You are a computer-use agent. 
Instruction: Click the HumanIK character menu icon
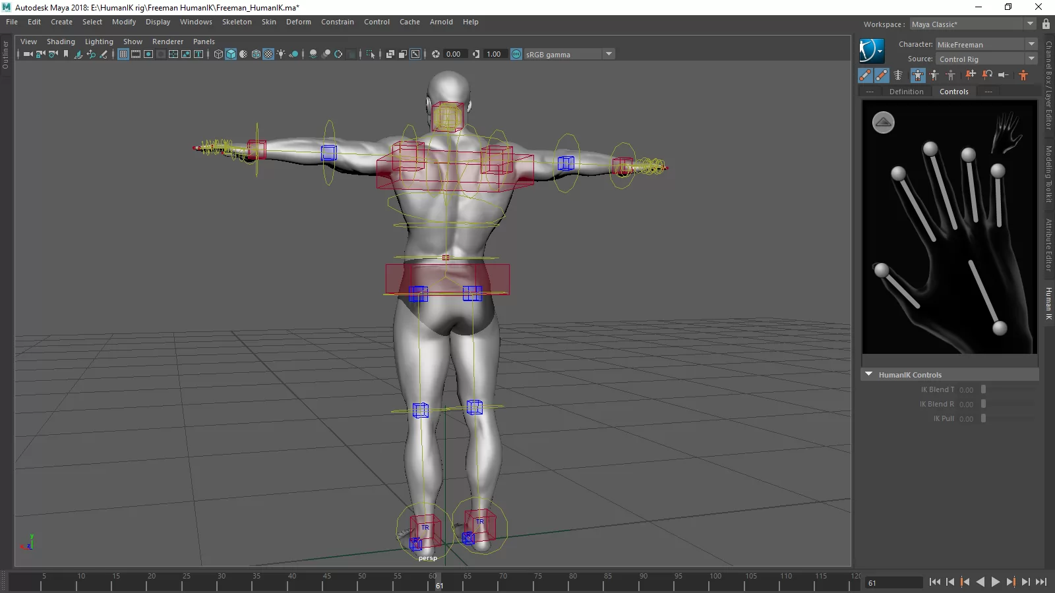[x=871, y=51]
